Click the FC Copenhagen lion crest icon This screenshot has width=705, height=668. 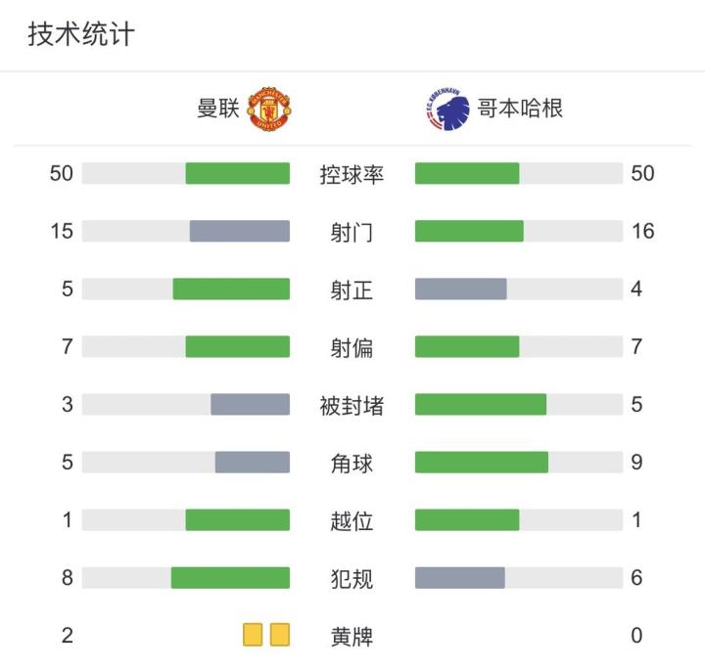point(444,109)
